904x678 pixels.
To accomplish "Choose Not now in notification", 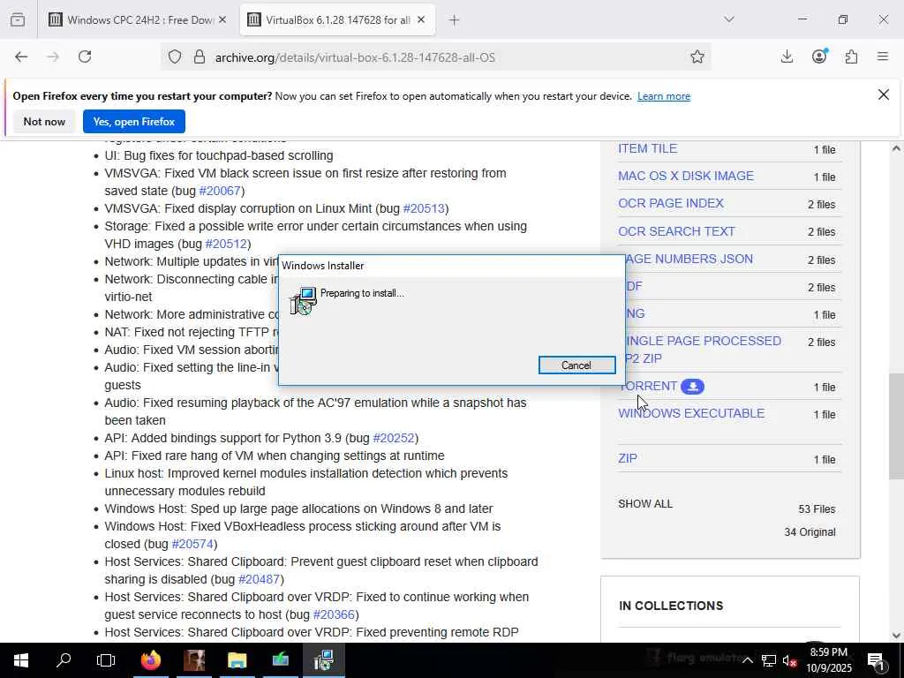I will click(44, 122).
